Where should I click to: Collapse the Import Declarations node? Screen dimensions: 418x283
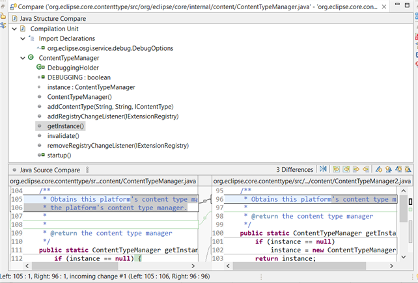point(23,38)
